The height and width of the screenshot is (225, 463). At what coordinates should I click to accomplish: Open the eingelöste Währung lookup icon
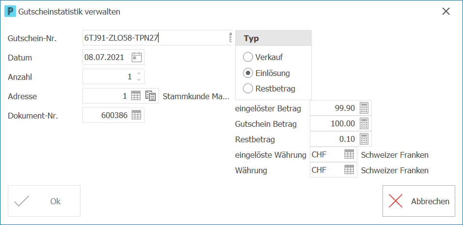(x=349, y=154)
